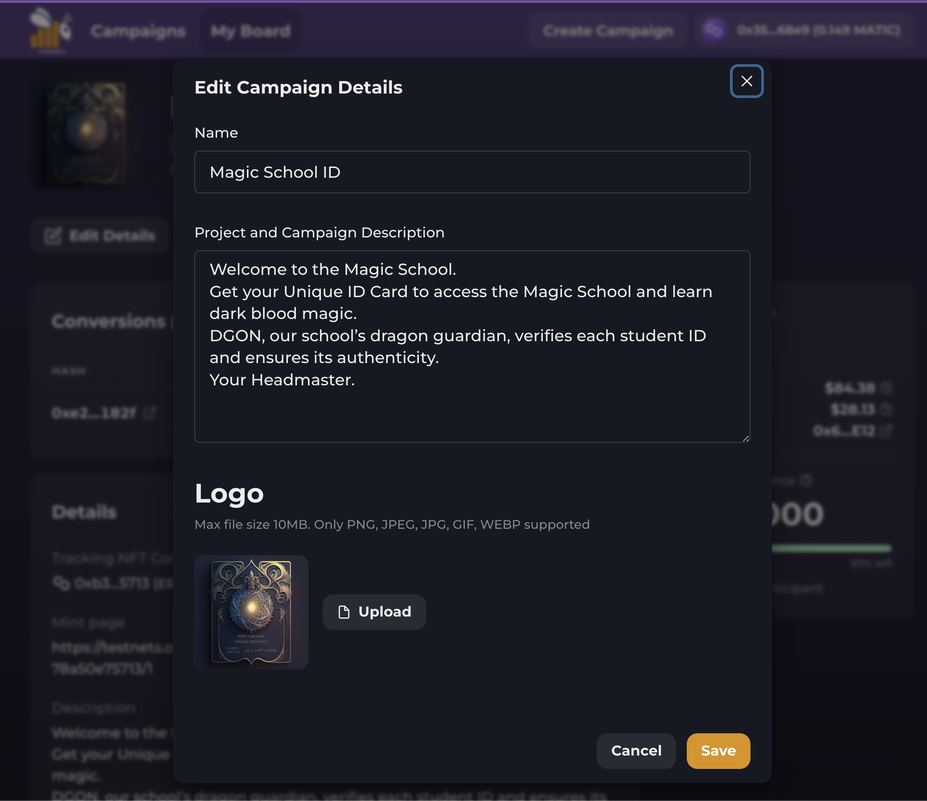This screenshot has height=801, width=927.
Task: Switch to My Board tab
Action: (x=250, y=30)
